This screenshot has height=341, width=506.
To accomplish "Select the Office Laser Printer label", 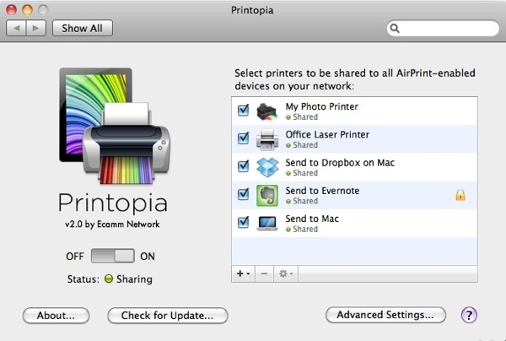I will [327, 134].
